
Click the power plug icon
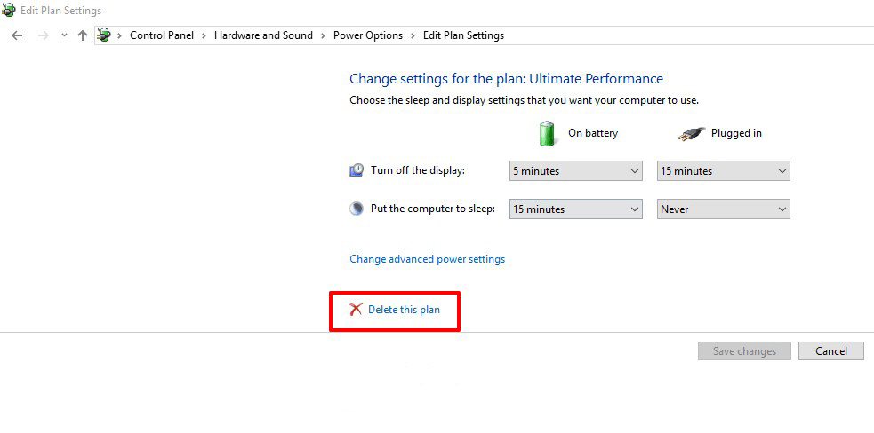(x=691, y=134)
